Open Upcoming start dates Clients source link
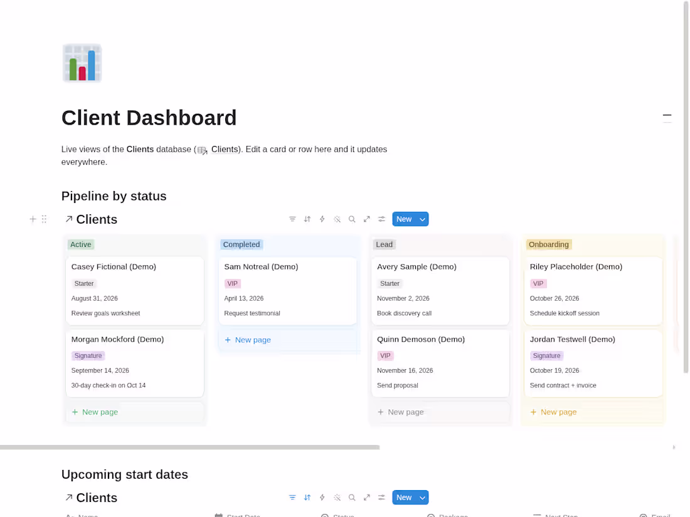This screenshot has height=517, width=690. click(x=97, y=498)
